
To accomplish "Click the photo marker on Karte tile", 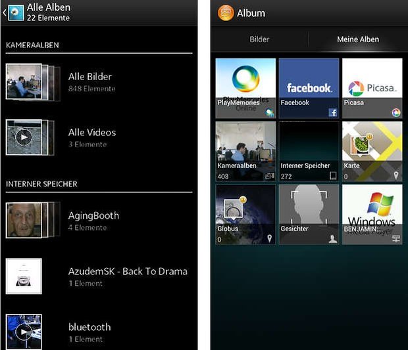I will pyautogui.click(x=361, y=144).
